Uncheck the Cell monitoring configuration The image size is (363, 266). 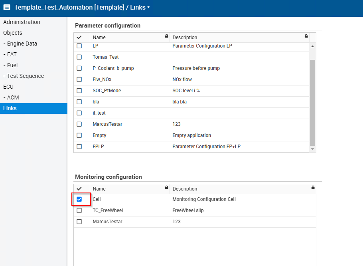click(x=79, y=199)
